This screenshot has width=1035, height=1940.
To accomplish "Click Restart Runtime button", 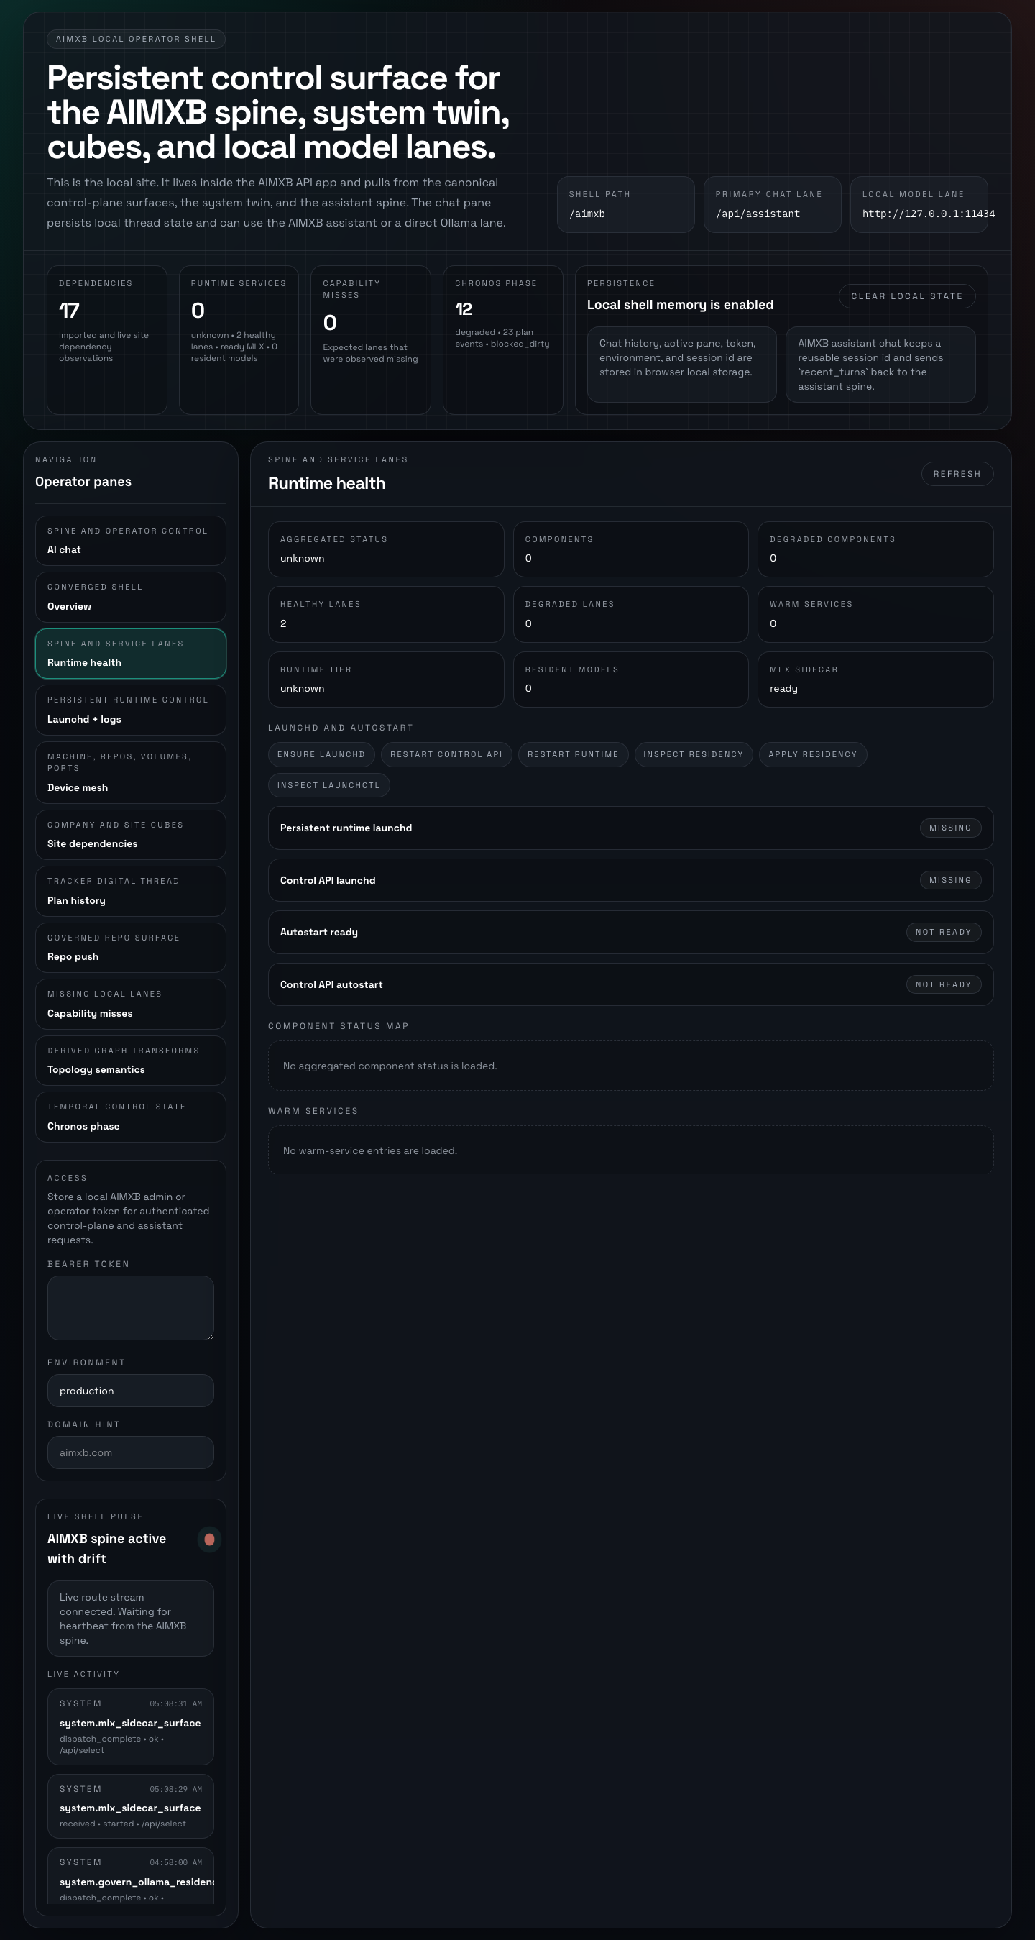I will tap(573, 754).
